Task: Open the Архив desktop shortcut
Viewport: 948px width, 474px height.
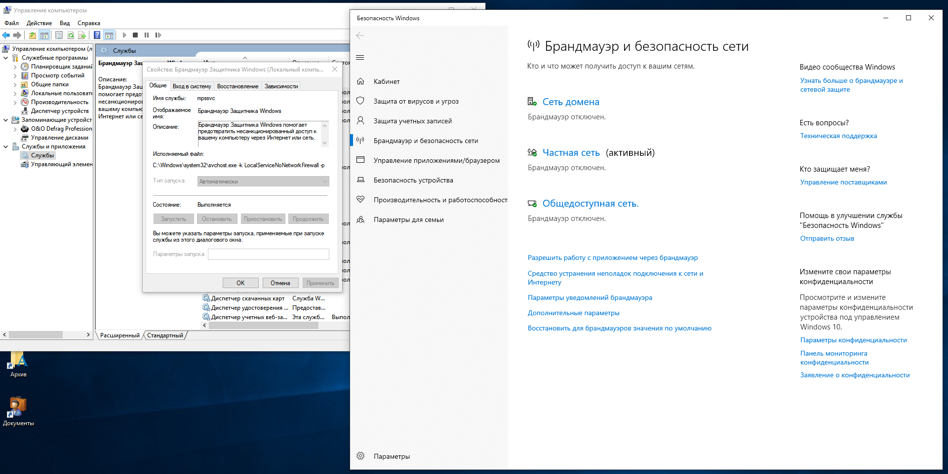Action: [18, 365]
